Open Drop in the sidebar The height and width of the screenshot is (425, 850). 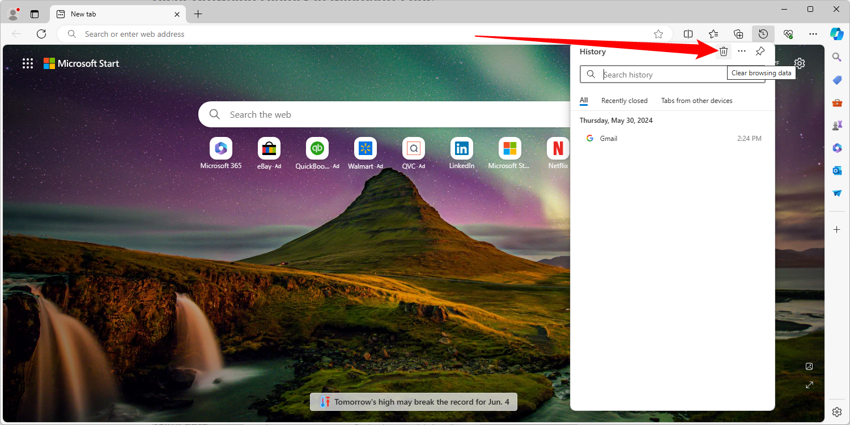(x=836, y=193)
